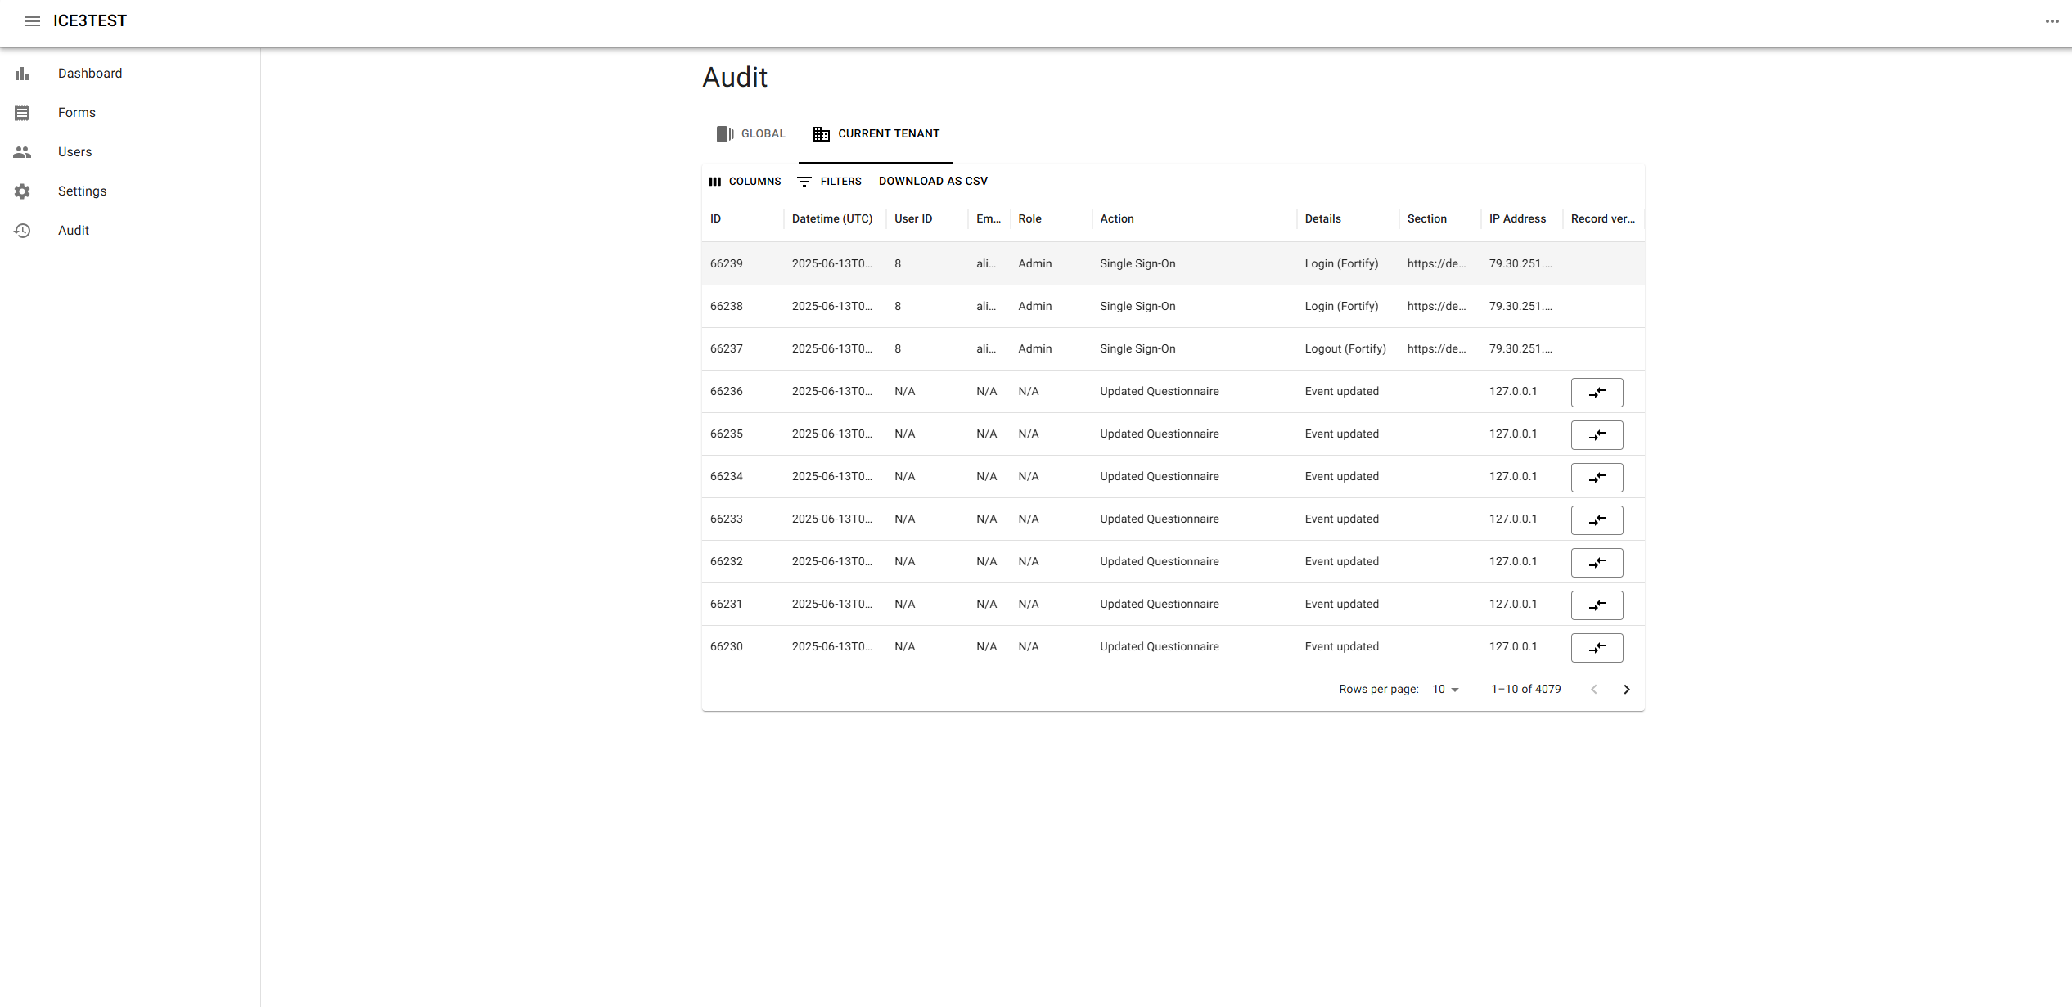Click the Dashboard bar chart icon

(x=22, y=74)
